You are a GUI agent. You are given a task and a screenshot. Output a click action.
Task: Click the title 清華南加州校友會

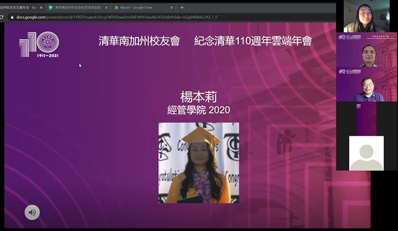coord(139,41)
